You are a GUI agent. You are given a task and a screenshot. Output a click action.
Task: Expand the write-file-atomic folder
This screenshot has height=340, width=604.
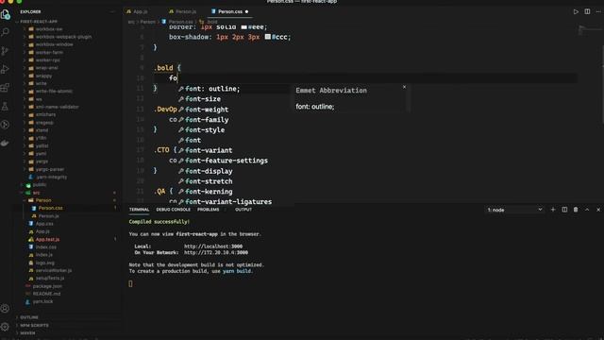(54, 92)
